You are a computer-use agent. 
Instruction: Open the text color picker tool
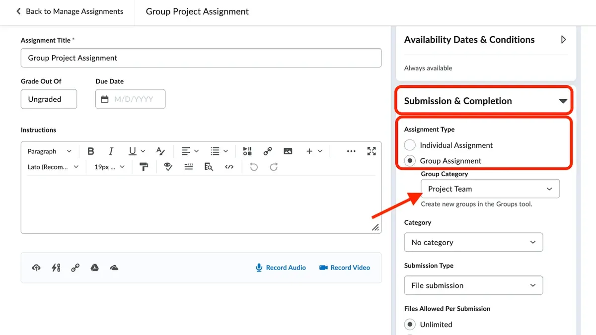coord(160,151)
